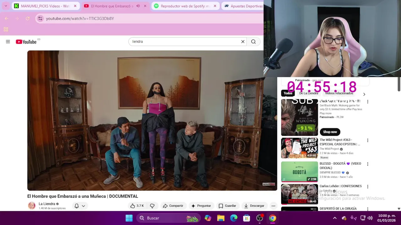Close the Spotify web player tab

[x=215, y=6]
